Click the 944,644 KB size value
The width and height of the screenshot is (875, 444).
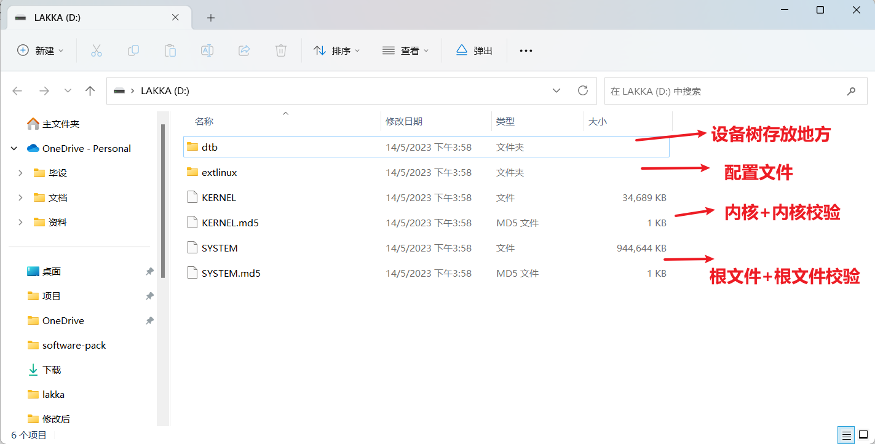pyautogui.click(x=641, y=248)
